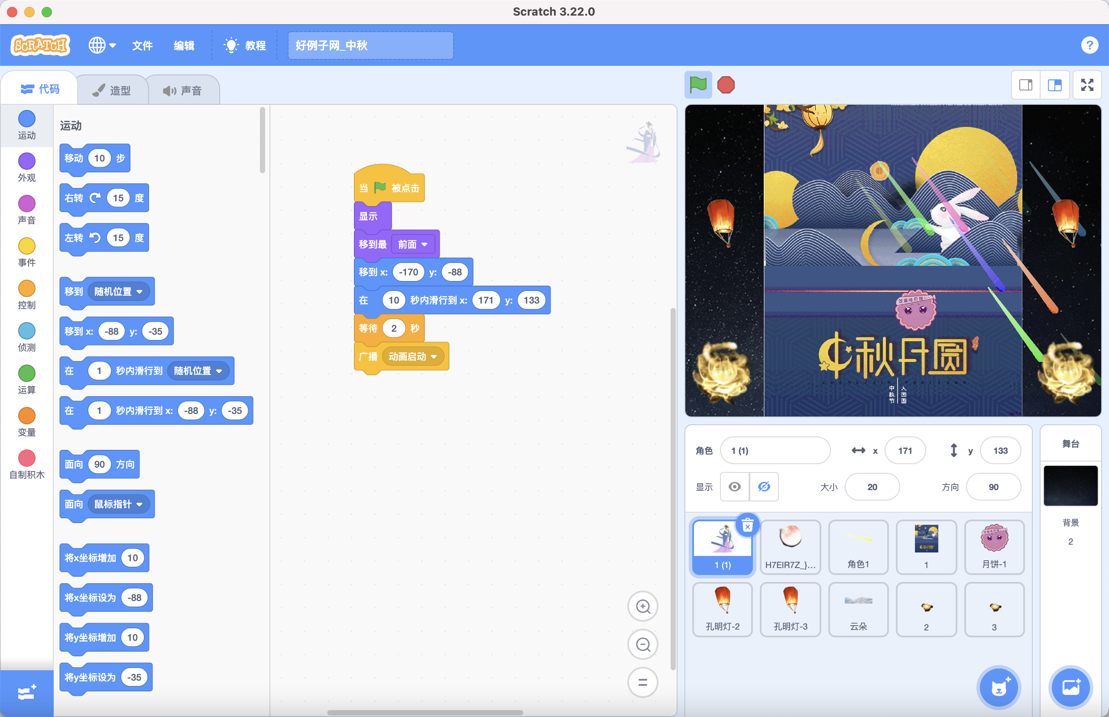Edit sprite size 大小 field 20
Viewport: 1109px width, 717px height.
(872, 487)
